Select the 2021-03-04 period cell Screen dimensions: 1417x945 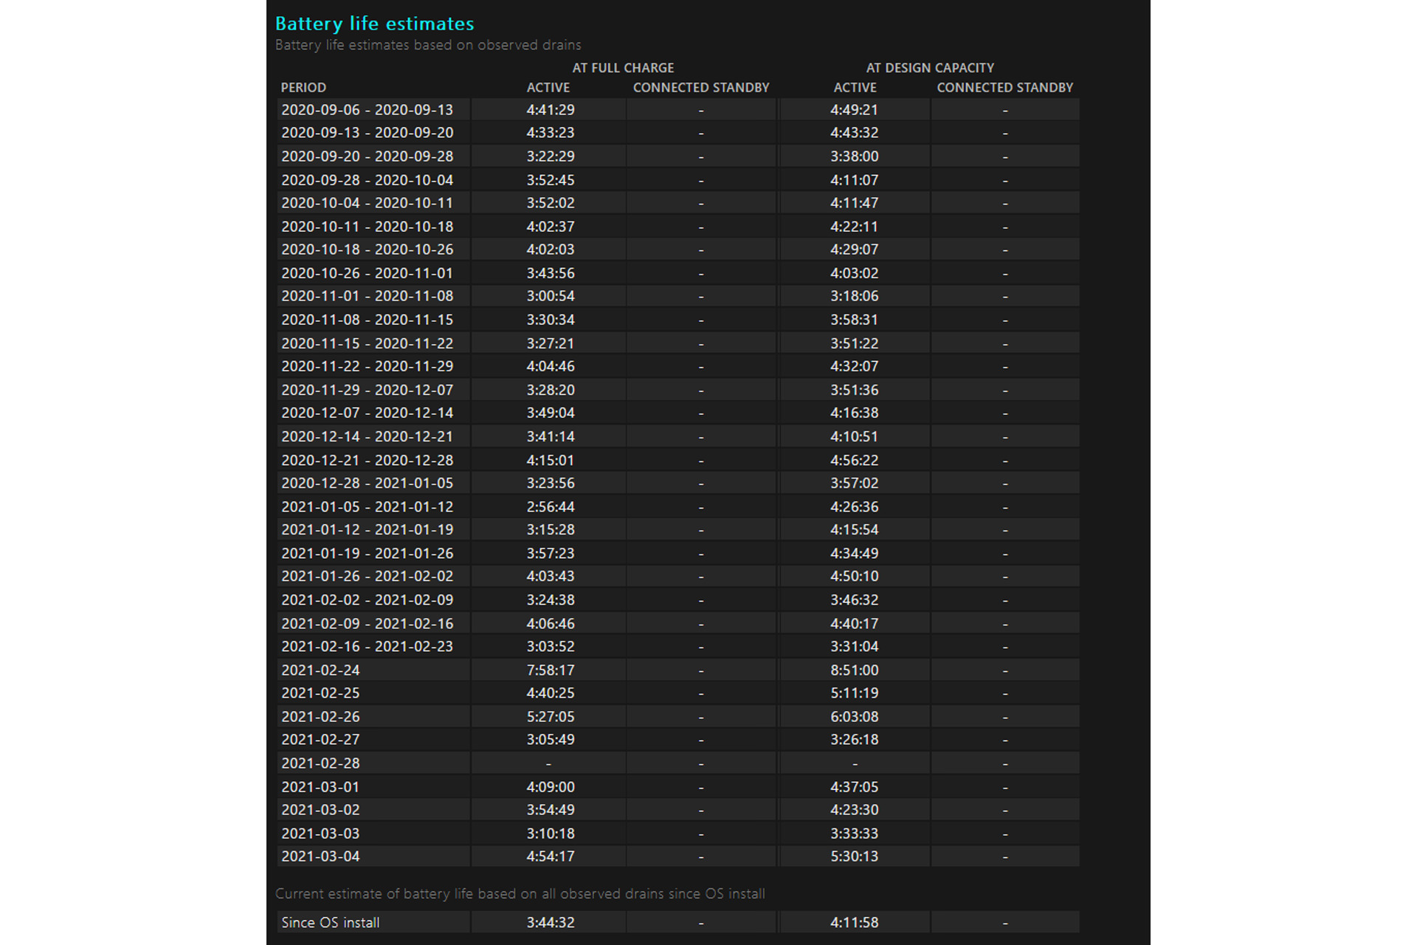click(320, 856)
